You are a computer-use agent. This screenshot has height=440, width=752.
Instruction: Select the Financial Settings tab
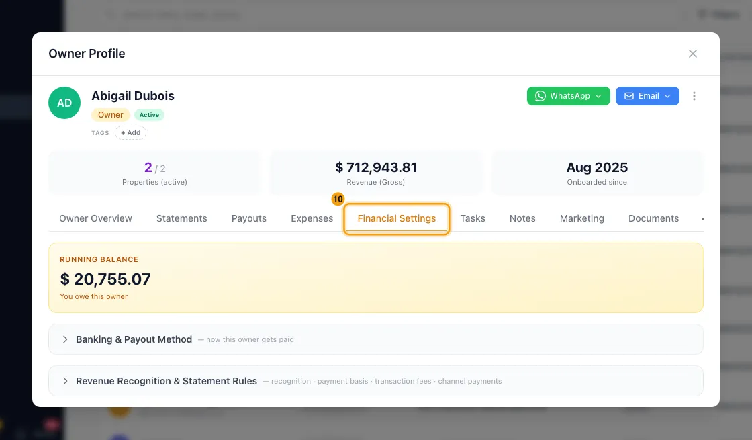click(397, 218)
